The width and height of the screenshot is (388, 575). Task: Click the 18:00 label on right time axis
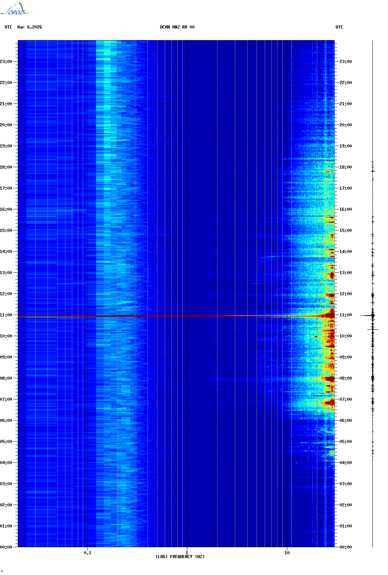pyautogui.click(x=345, y=167)
